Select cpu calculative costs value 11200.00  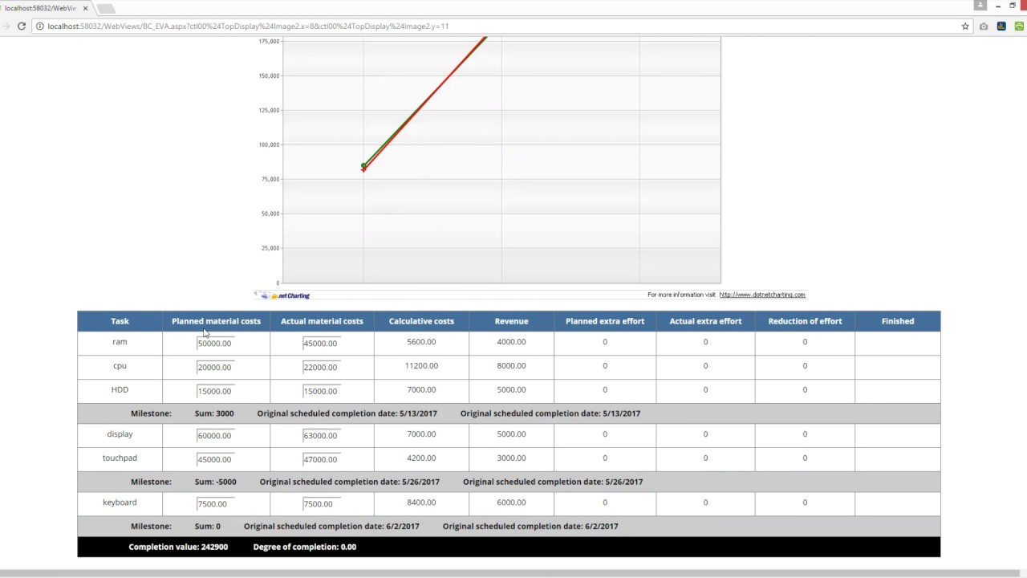click(421, 365)
